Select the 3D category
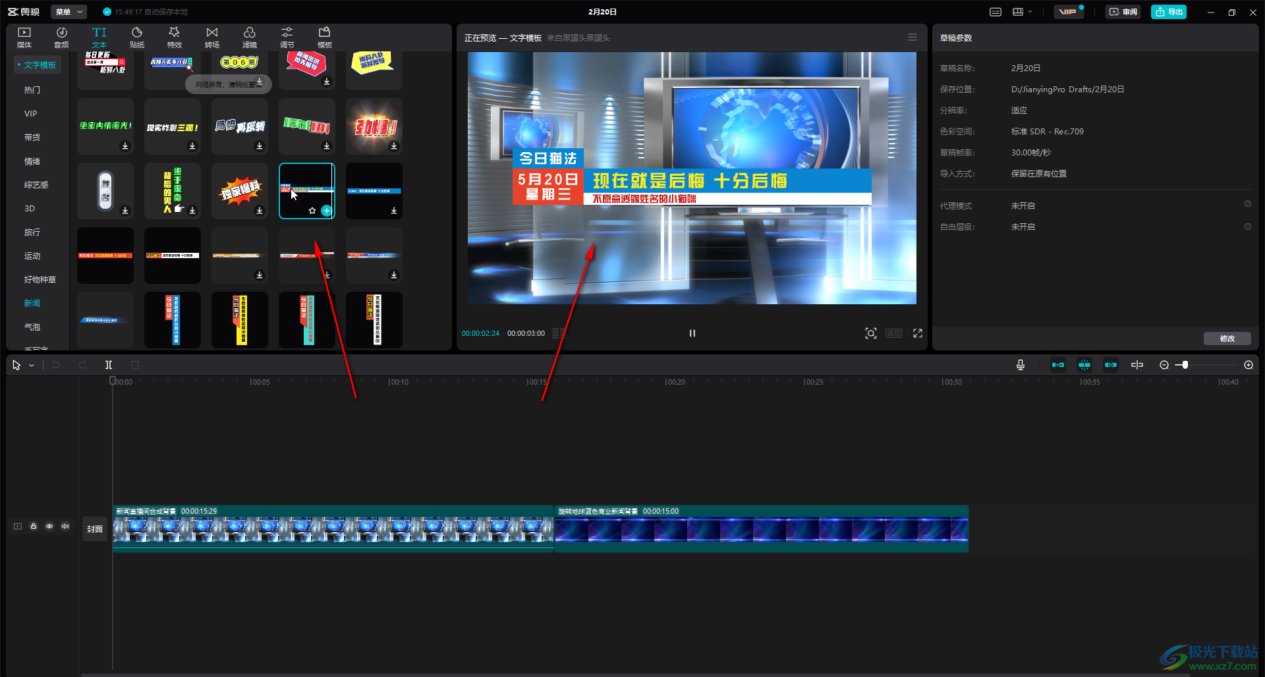 30,208
